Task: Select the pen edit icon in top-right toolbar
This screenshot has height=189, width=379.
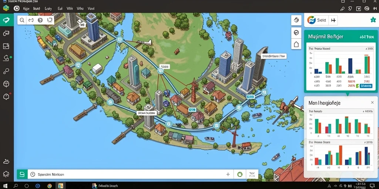Action: coord(342,9)
